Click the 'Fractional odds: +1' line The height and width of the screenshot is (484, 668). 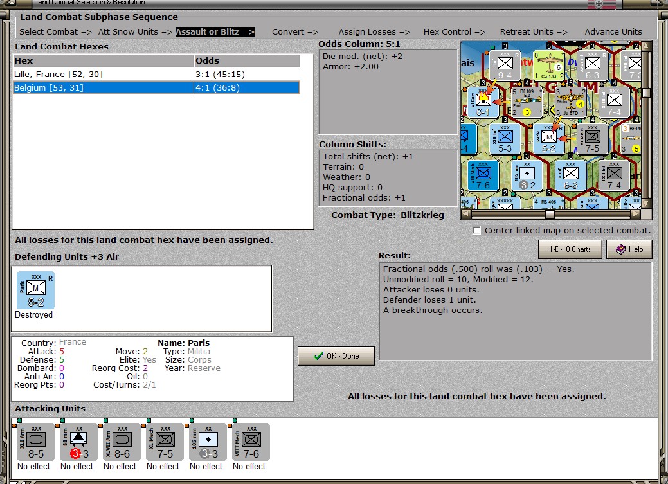click(x=364, y=198)
